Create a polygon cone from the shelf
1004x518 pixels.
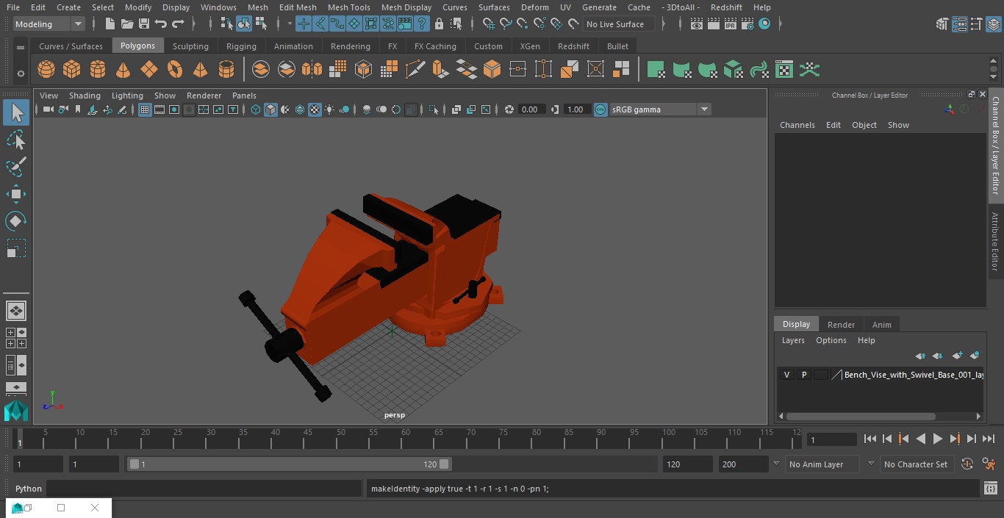123,70
